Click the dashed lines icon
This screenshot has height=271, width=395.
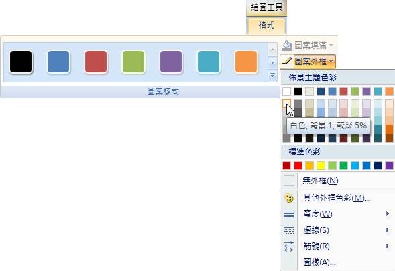click(x=288, y=230)
